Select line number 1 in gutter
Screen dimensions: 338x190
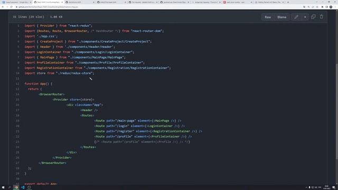point(18,26)
